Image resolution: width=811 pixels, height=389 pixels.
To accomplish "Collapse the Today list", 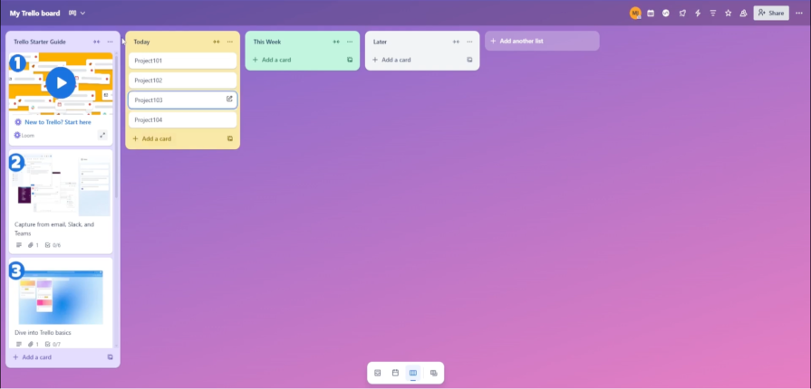I will click(x=217, y=42).
